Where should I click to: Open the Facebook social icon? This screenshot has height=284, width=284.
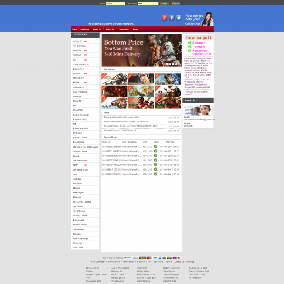click(172, 18)
